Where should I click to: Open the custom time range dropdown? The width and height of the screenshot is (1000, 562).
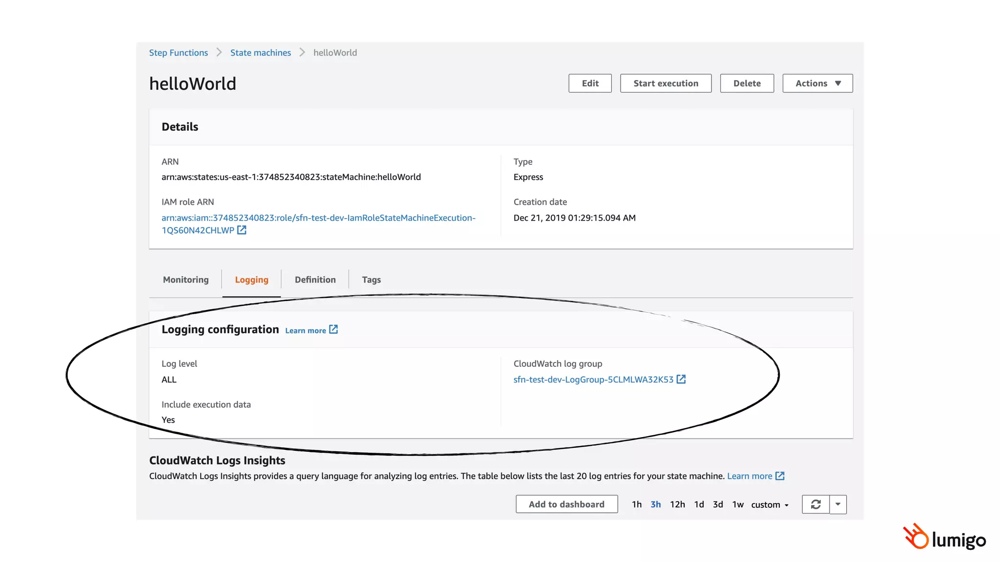770,505
